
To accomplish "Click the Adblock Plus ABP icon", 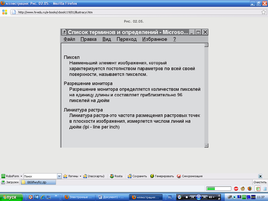I will [236, 188].
